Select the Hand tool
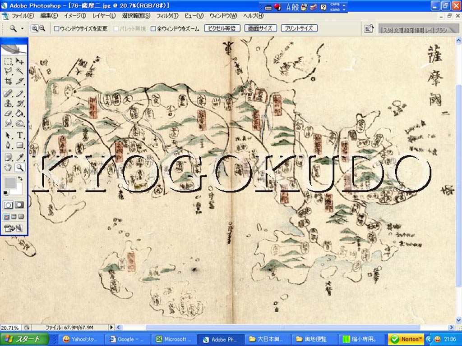Viewport: 462px width, 346px height. click(x=8, y=168)
